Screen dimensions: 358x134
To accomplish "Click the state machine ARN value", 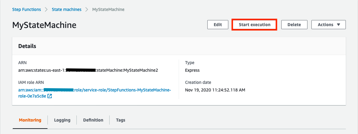I will coord(88,70).
